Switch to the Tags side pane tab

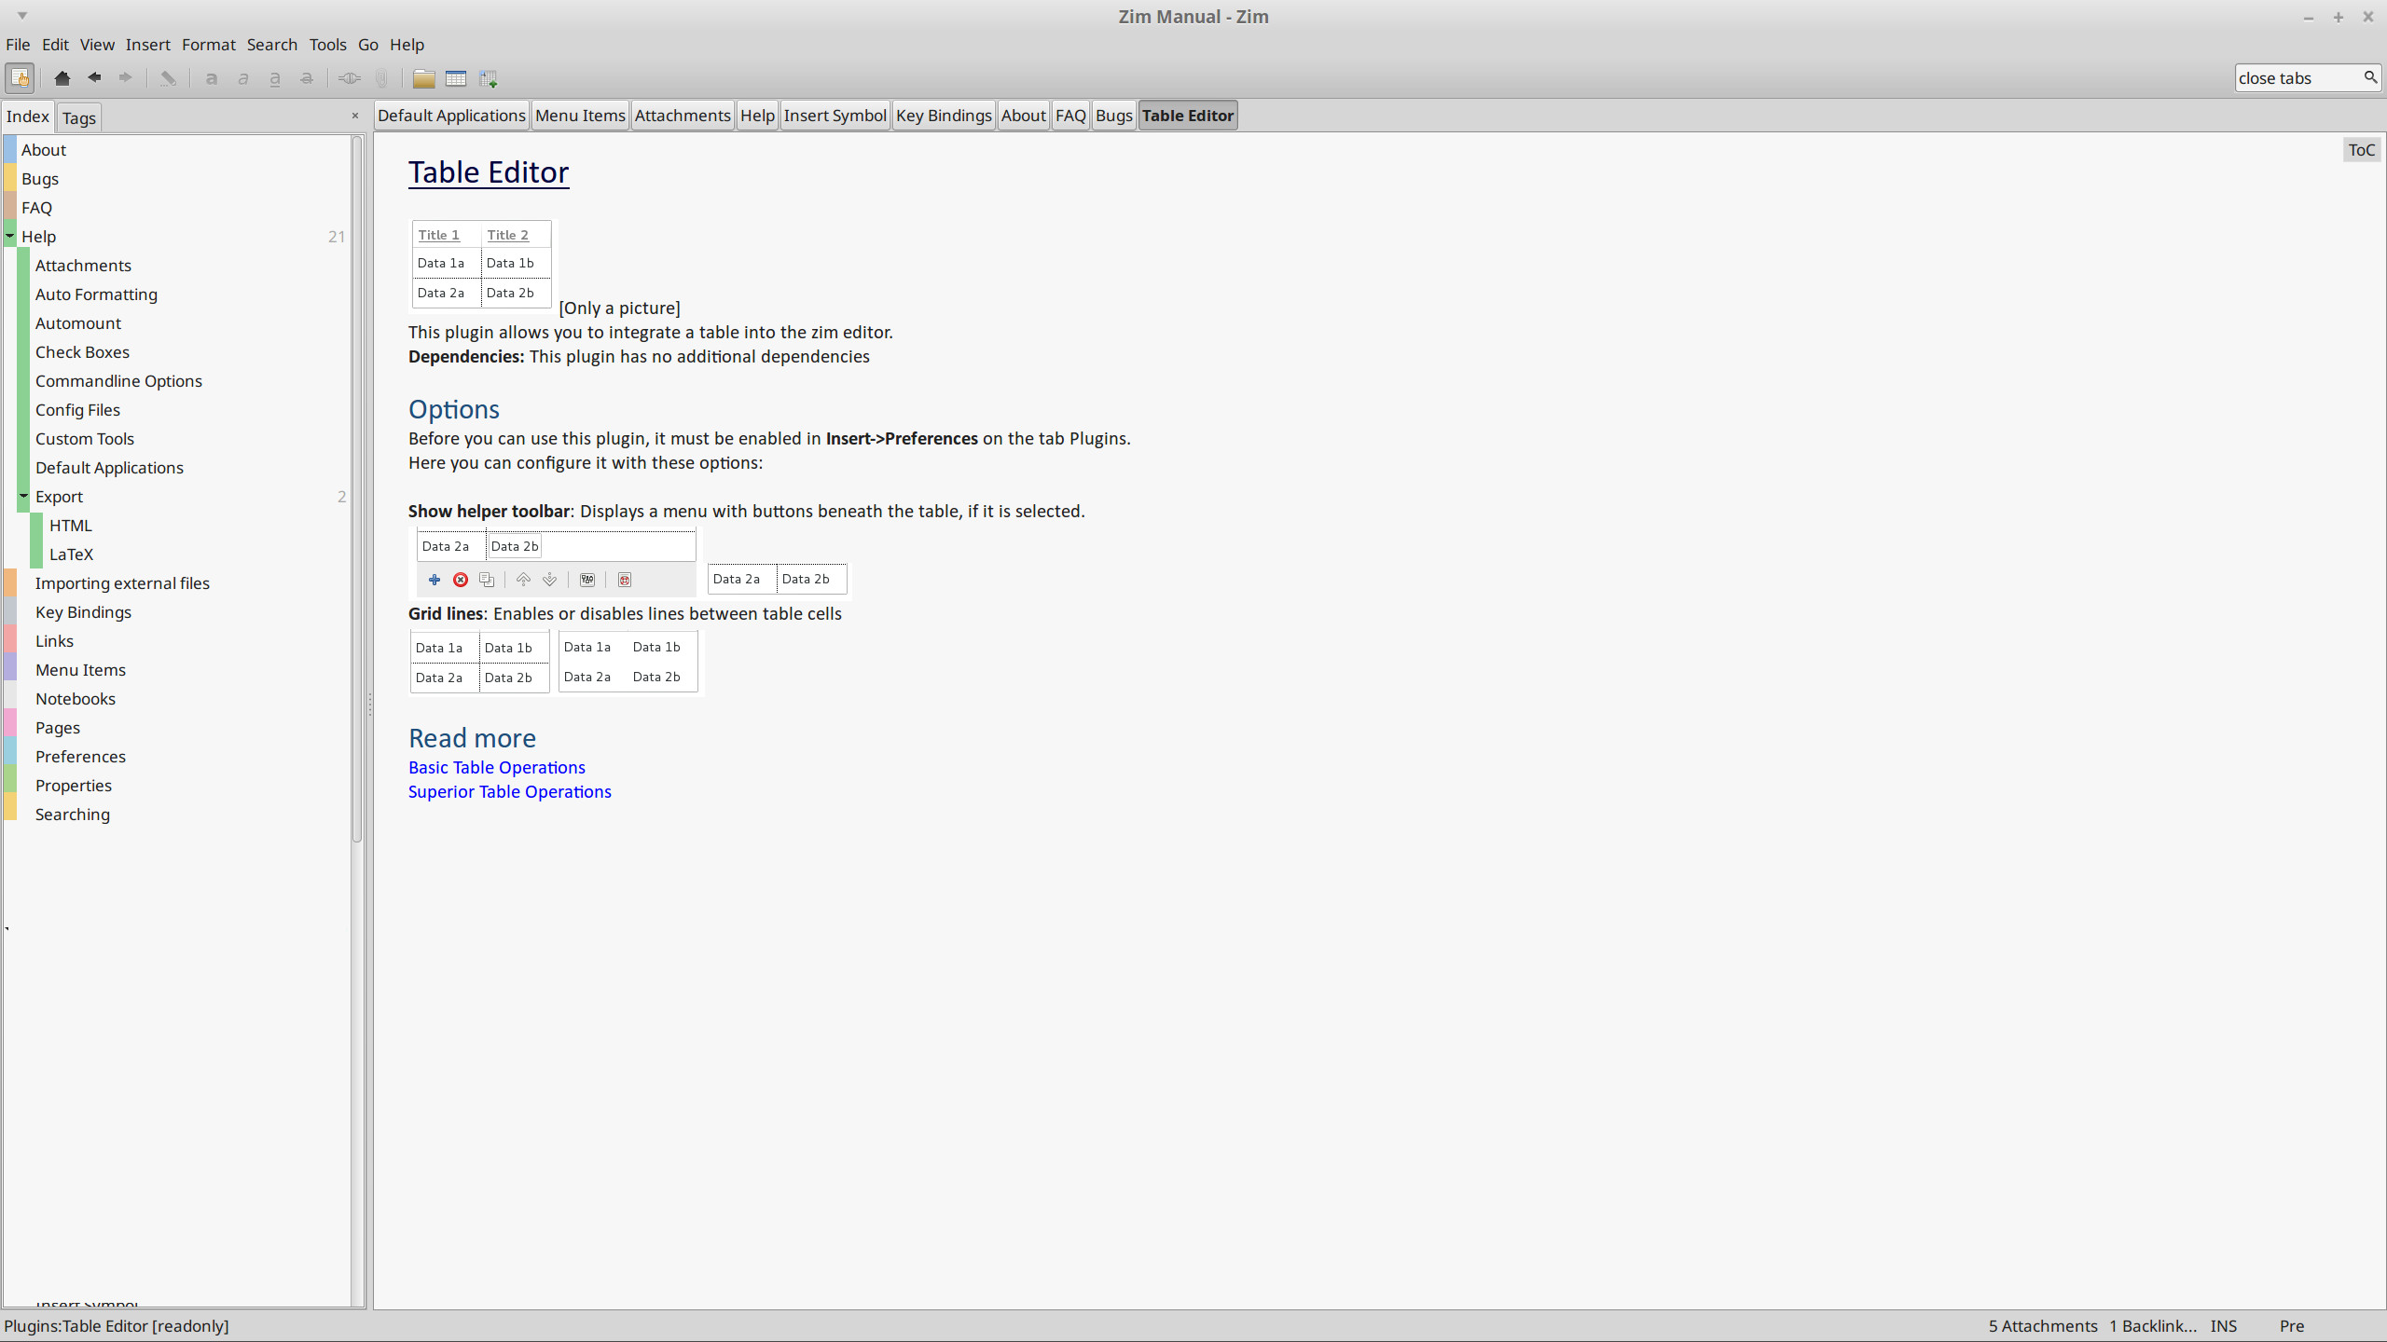[79, 117]
